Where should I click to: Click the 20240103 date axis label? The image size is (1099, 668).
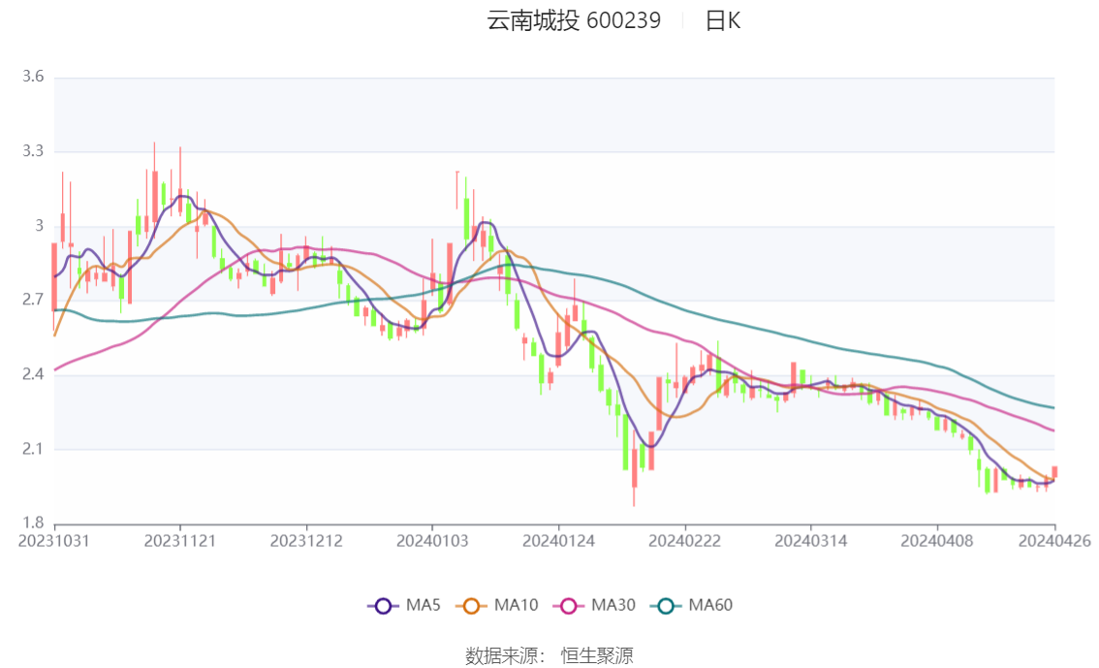(x=432, y=541)
